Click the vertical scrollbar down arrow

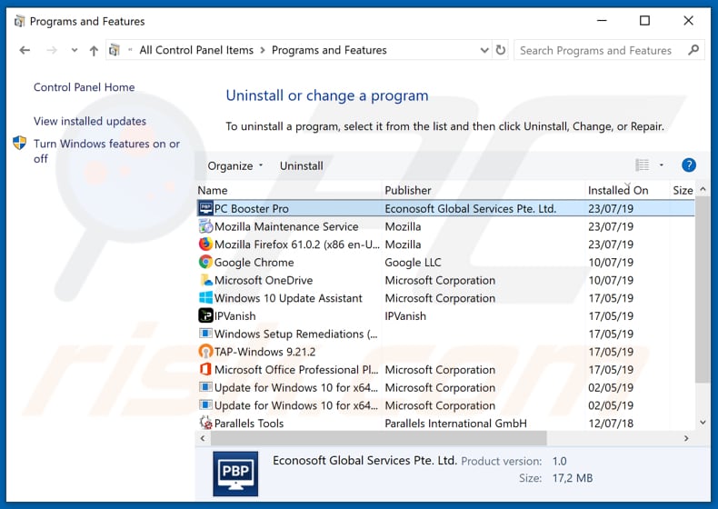click(x=702, y=423)
